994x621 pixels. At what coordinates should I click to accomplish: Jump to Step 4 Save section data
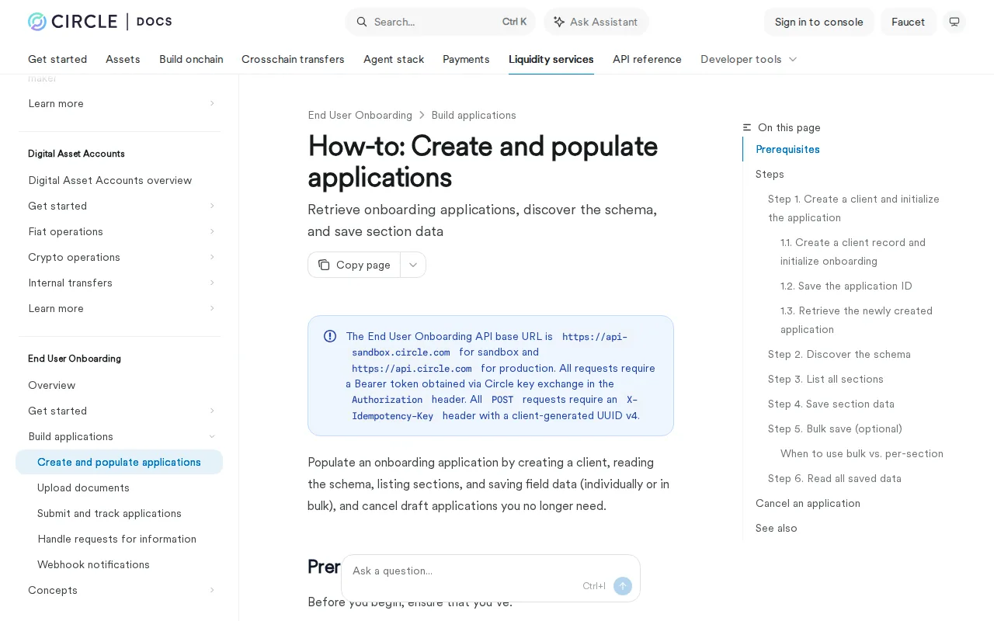click(x=831, y=404)
